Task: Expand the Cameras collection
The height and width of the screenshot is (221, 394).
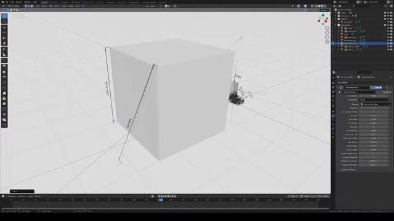Action: coord(336,16)
